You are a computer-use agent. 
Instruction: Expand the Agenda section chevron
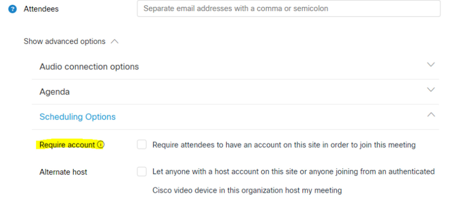(x=431, y=90)
